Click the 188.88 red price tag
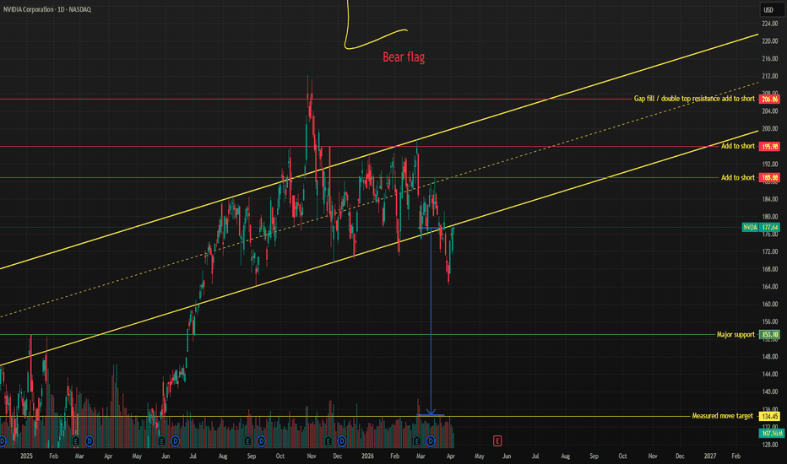The height and width of the screenshot is (464, 787). [x=769, y=177]
